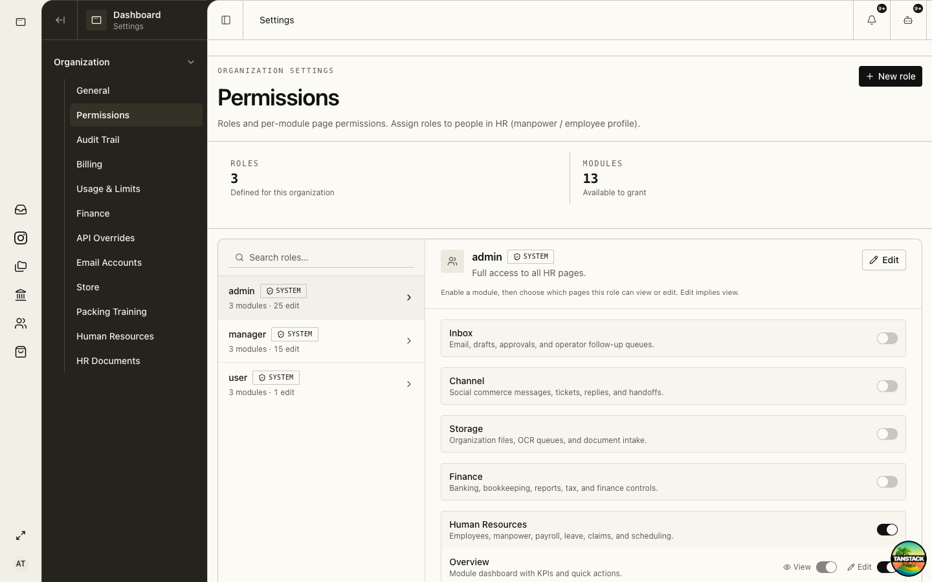
Task: Click the 'Full access to all HR pages.' text
Action: pos(529,273)
